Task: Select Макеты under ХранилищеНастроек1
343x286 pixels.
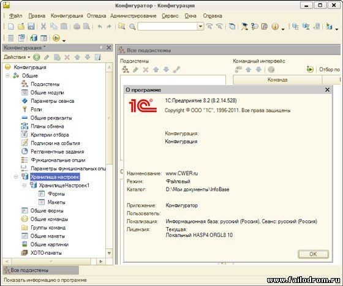Action: [56, 203]
